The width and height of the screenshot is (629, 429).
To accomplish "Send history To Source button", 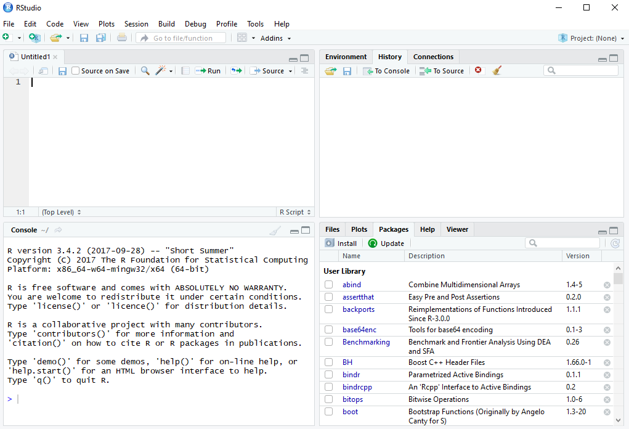I will click(x=442, y=71).
